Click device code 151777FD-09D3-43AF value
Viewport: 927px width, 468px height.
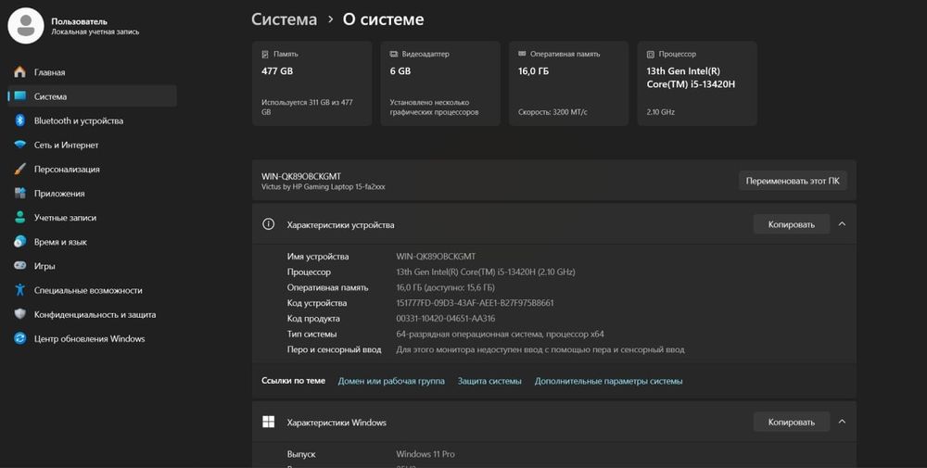tap(475, 303)
